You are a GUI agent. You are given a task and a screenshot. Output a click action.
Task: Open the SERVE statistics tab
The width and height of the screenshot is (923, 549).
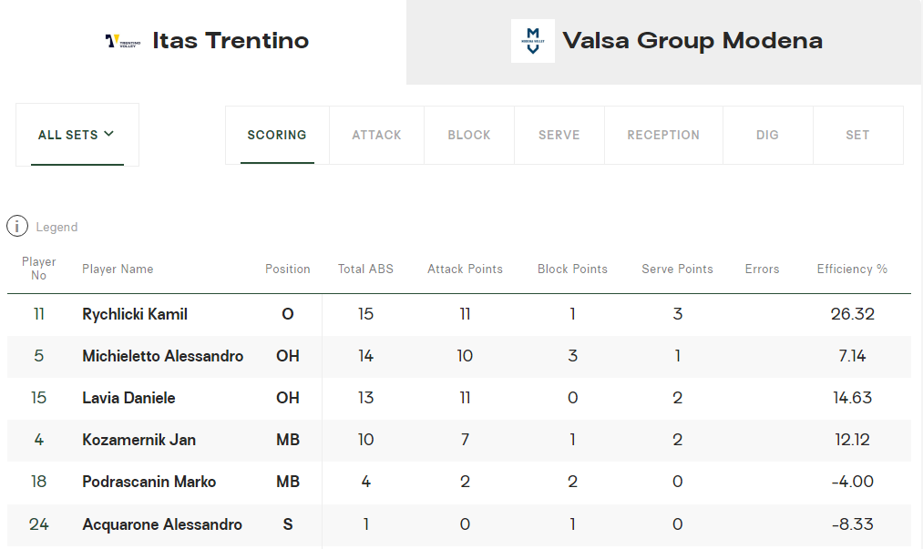click(x=559, y=136)
